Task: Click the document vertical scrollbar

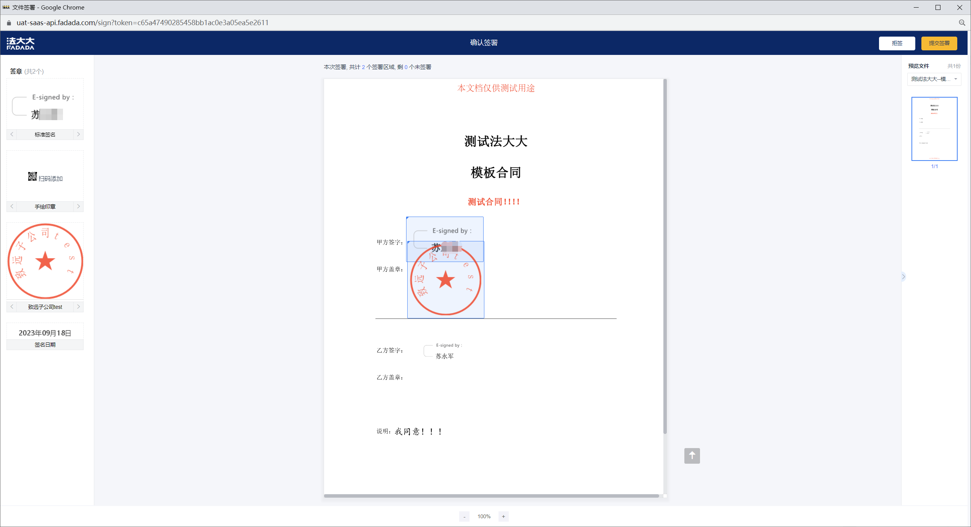Action: pyautogui.click(x=665, y=255)
